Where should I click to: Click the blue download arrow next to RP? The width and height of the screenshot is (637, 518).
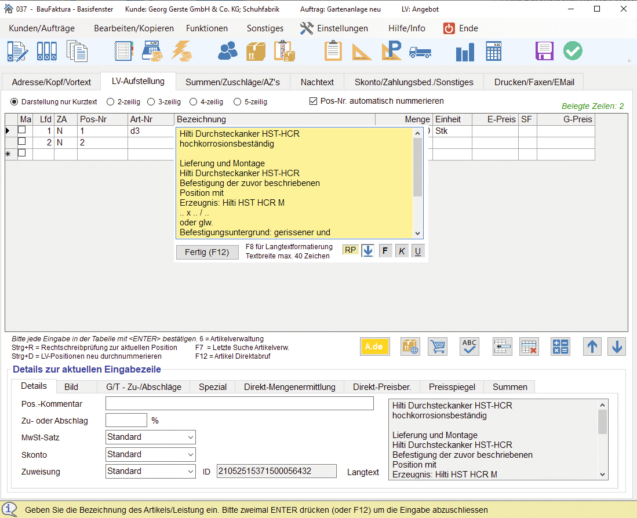coord(367,251)
